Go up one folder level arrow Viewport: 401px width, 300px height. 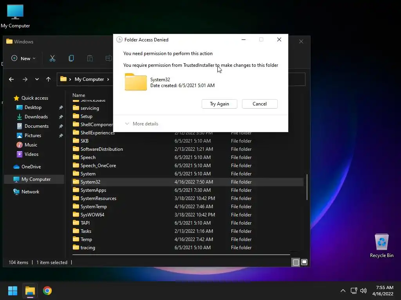[48, 79]
